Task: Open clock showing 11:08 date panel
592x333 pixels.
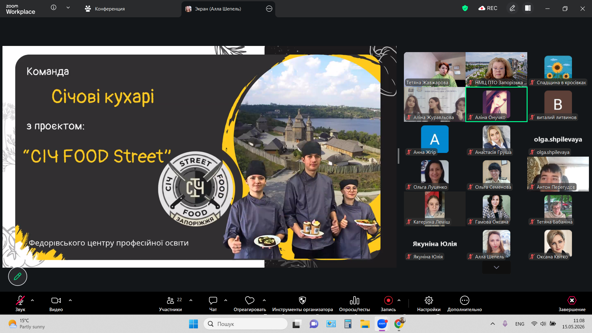Action: pos(573,324)
